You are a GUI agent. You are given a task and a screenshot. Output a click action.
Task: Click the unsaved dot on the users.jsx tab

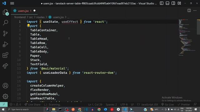pyautogui.click(x=34, y=11)
